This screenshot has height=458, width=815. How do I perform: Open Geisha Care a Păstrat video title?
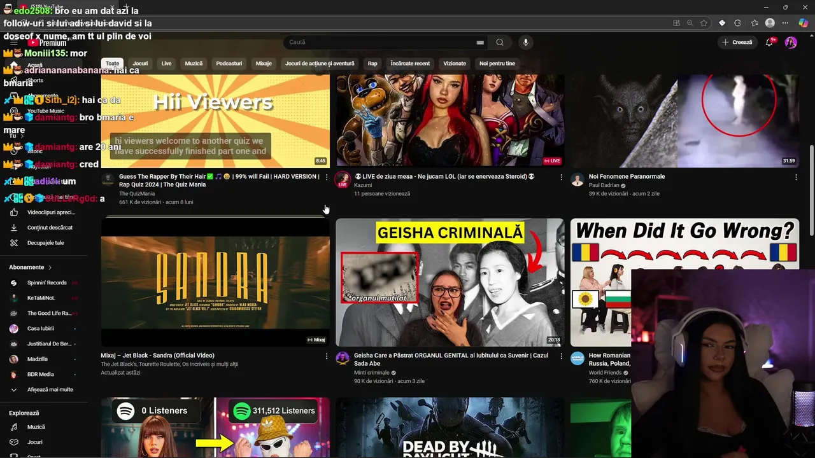point(451,359)
